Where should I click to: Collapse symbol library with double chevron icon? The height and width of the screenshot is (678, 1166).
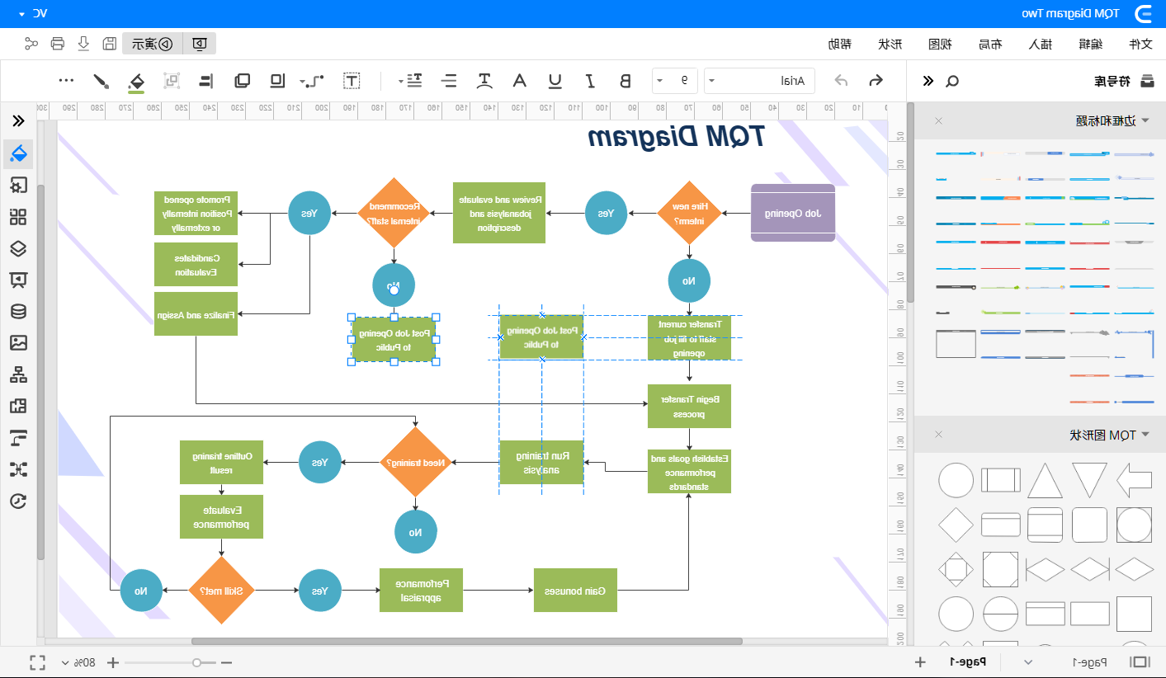928,81
